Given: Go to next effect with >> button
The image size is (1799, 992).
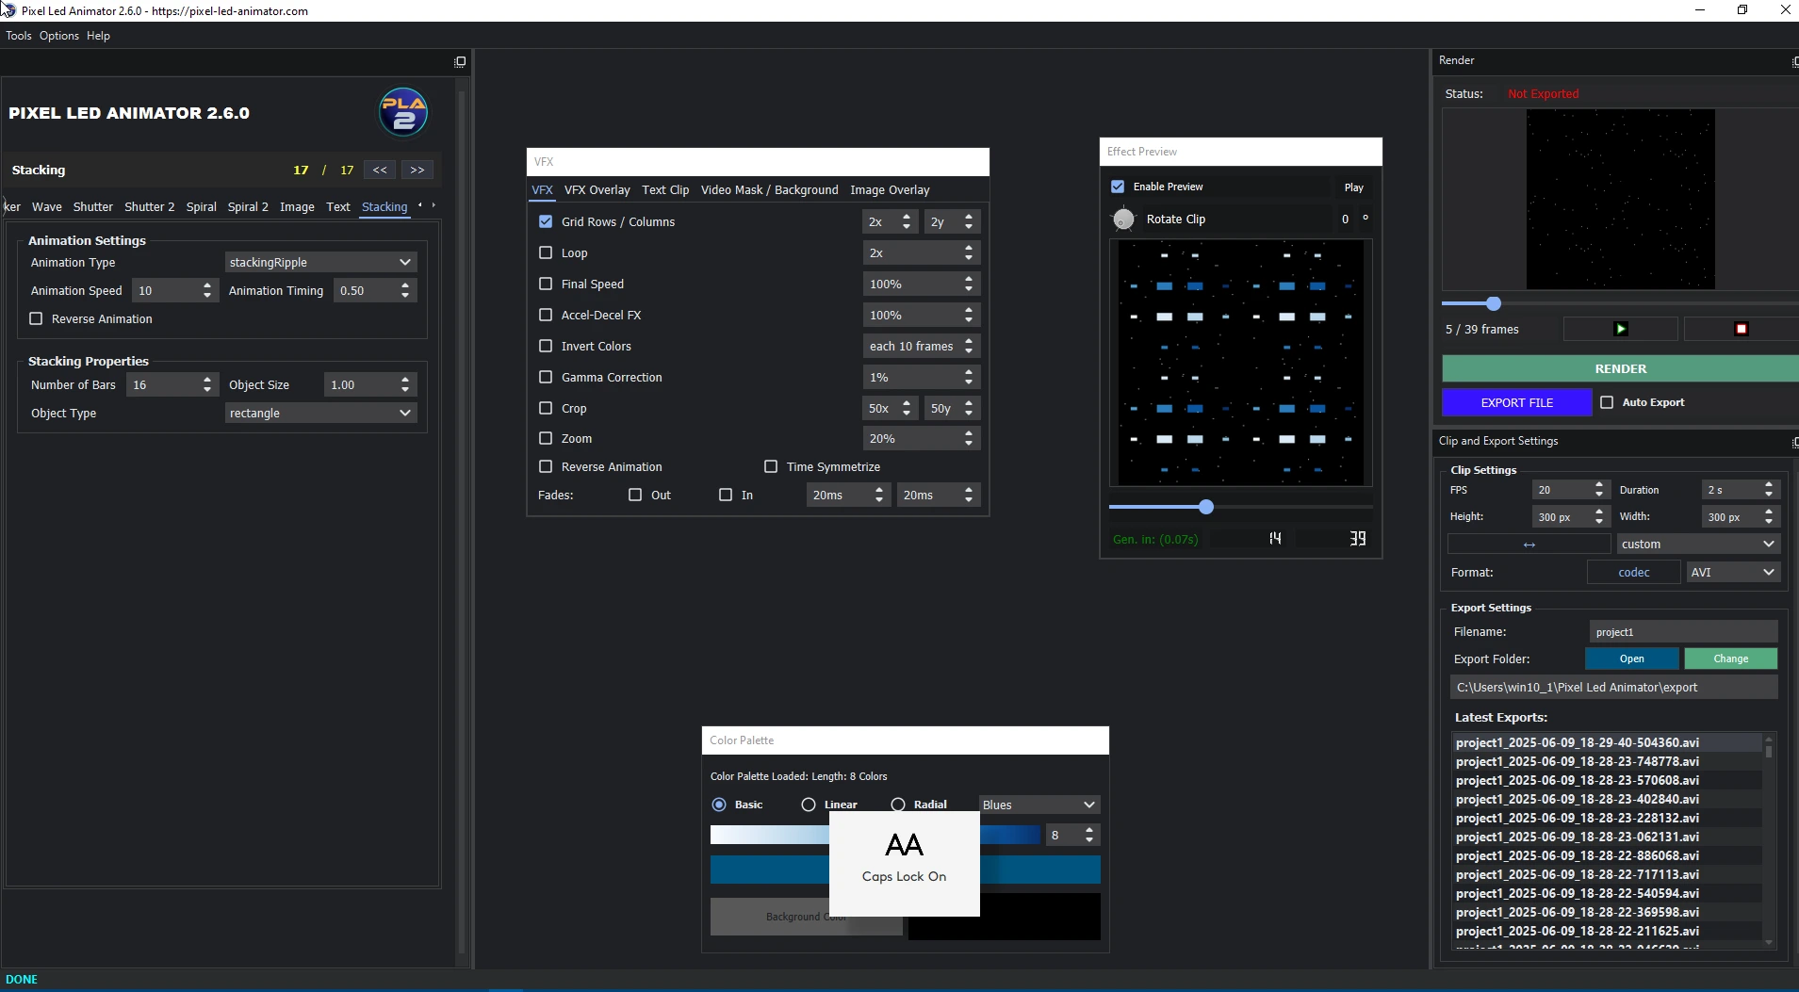Looking at the screenshot, I should tap(417, 171).
